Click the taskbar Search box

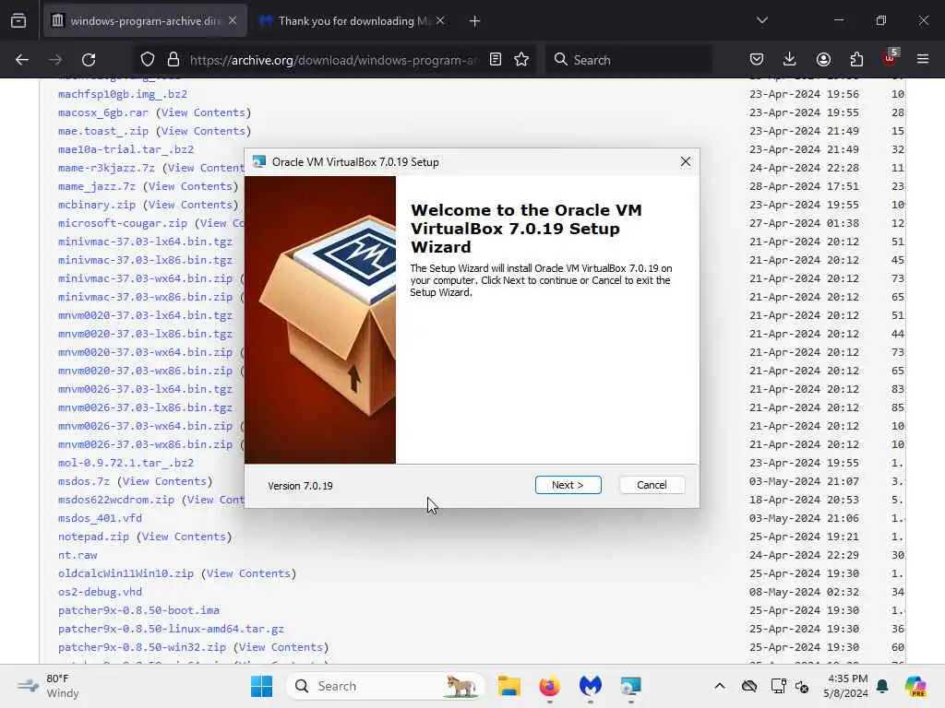click(x=385, y=686)
